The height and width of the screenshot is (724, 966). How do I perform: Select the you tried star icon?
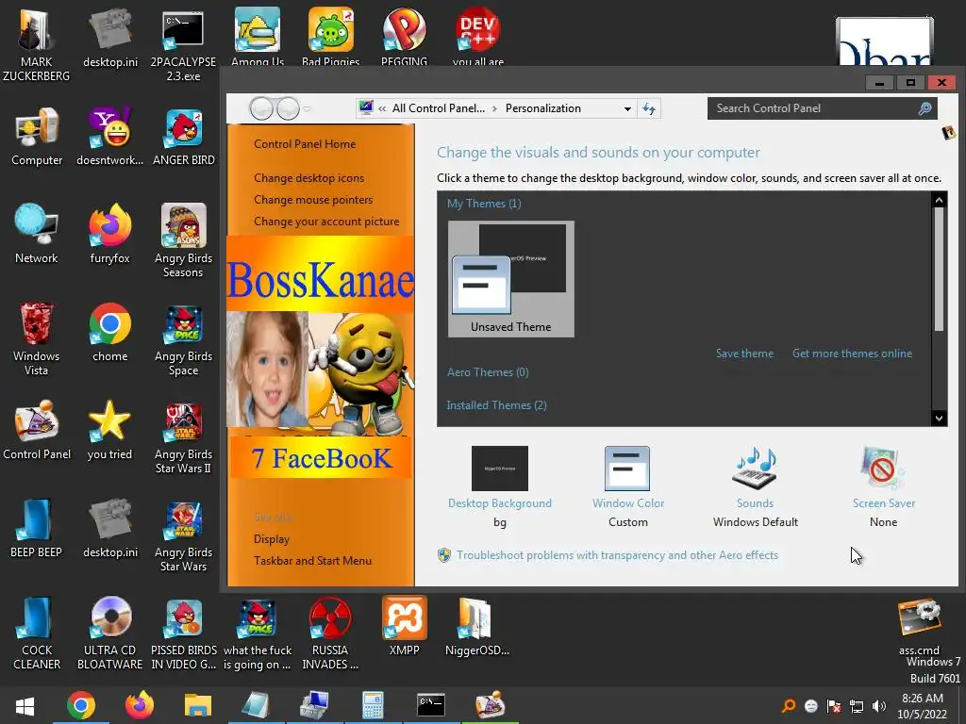109,430
